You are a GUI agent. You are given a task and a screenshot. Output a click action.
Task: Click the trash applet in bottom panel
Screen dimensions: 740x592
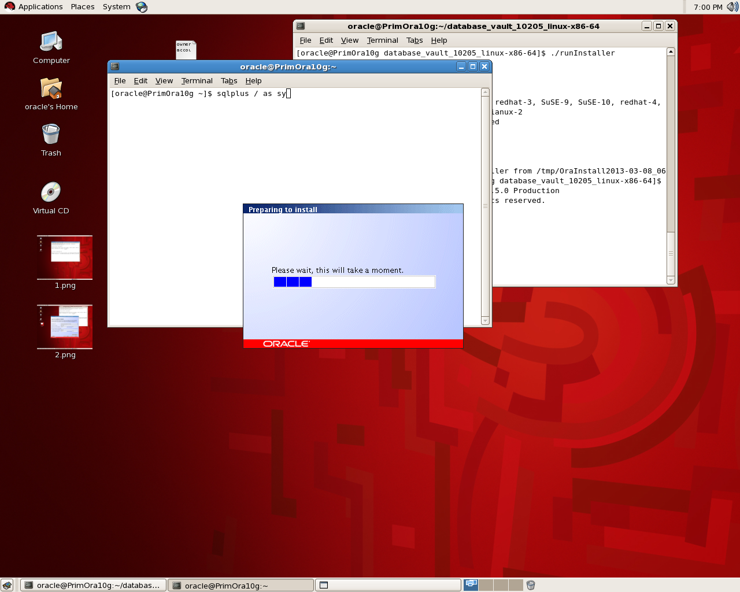pos(531,585)
